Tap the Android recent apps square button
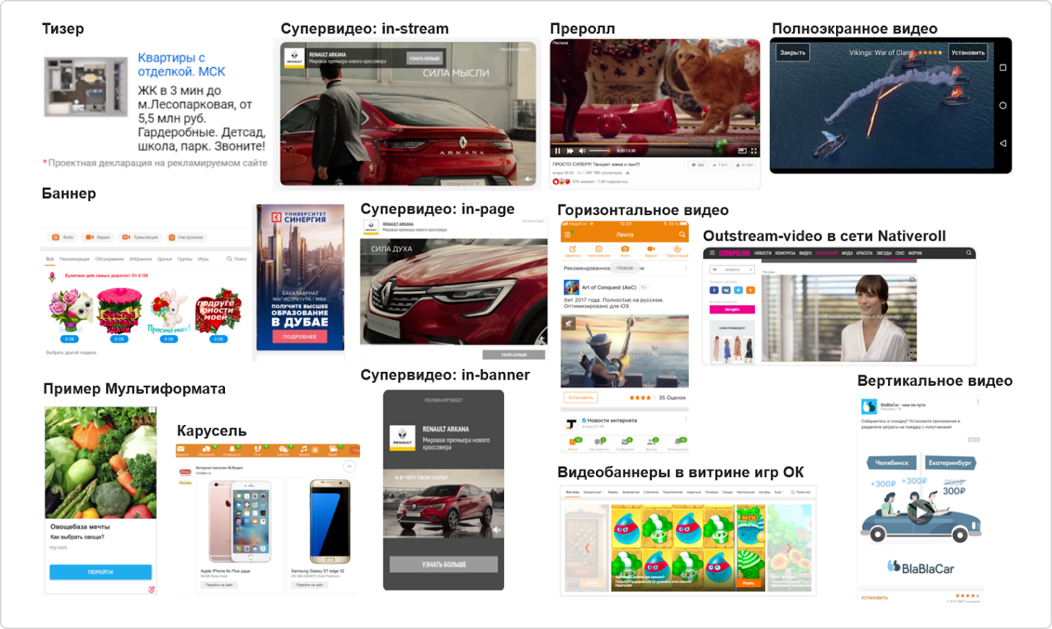Screen dimensions: 1052x629 [1003, 68]
